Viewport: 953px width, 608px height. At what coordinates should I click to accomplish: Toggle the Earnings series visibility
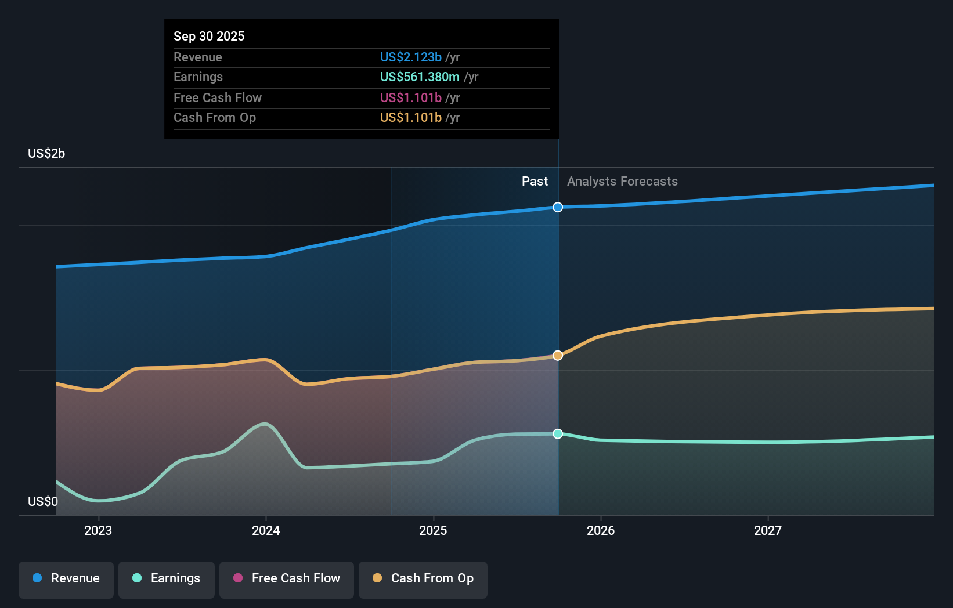coord(167,578)
